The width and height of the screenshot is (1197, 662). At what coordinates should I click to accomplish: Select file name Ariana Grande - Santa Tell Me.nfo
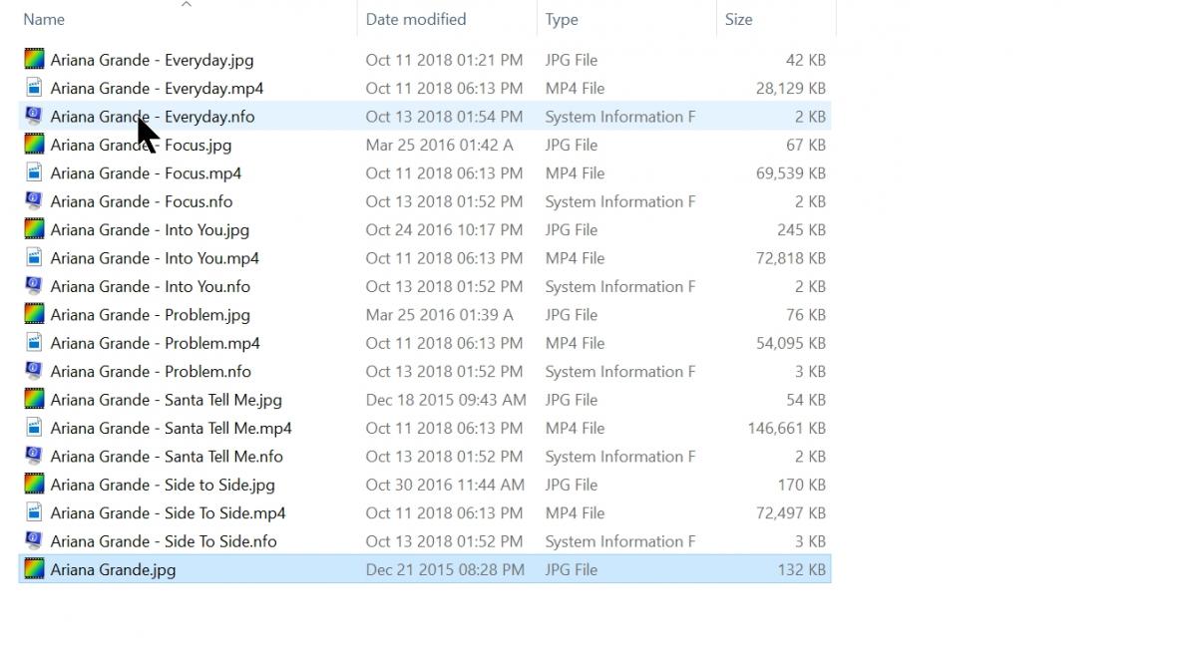click(x=167, y=456)
